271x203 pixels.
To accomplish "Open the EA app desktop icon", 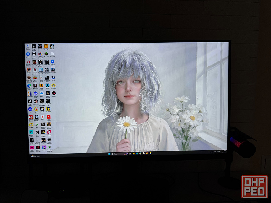I will [30, 109].
